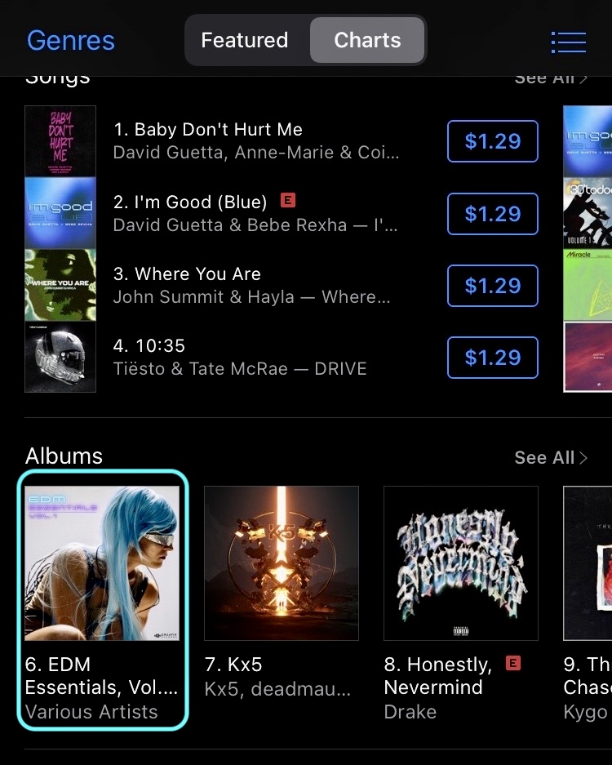Open Baby Don't Hurt Me cover art
Viewport: 612px width, 765px height.
click(x=60, y=141)
